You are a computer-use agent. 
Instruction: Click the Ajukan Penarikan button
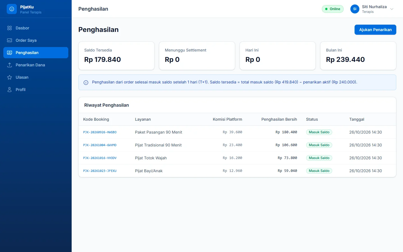[375, 30]
